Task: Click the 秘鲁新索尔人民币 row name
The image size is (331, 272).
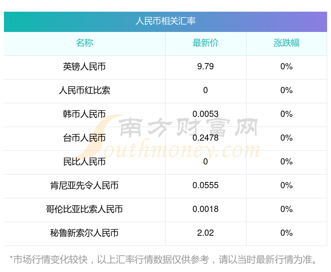Action: click(85, 233)
